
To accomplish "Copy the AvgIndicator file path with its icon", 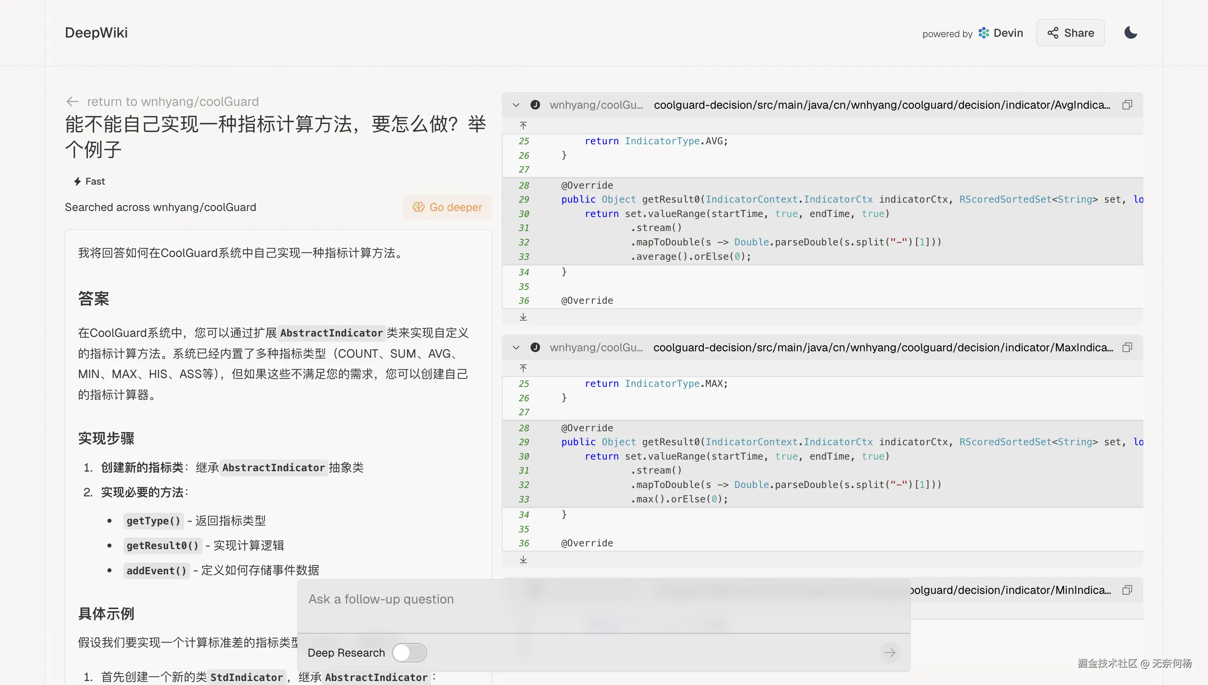I will coord(1127,105).
